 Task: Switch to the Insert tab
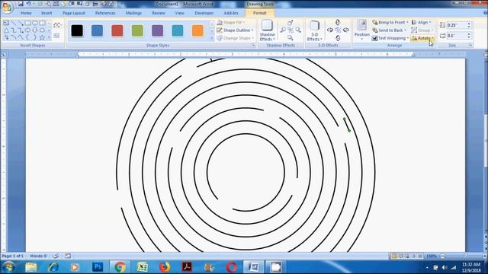click(47, 13)
